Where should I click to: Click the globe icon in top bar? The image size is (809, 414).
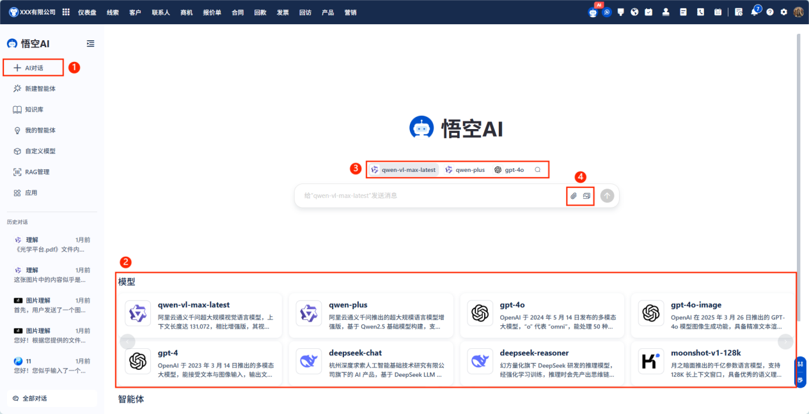[x=634, y=12]
